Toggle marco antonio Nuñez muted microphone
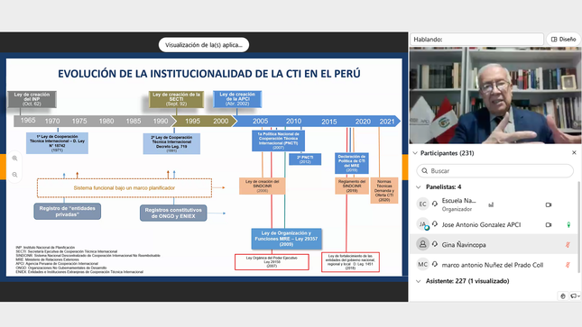This screenshot has width=582, height=327. click(568, 265)
